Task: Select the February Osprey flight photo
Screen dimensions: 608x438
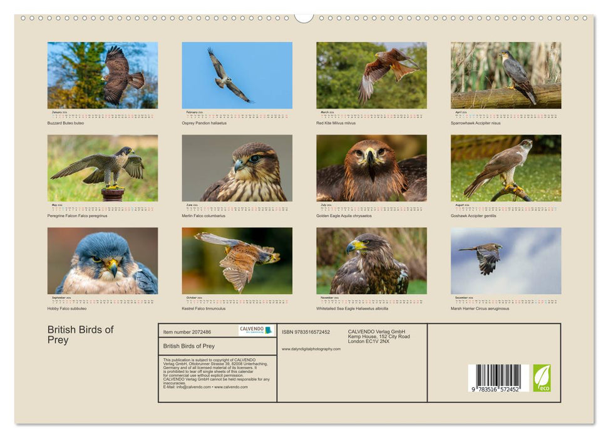Action: click(238, 75)
